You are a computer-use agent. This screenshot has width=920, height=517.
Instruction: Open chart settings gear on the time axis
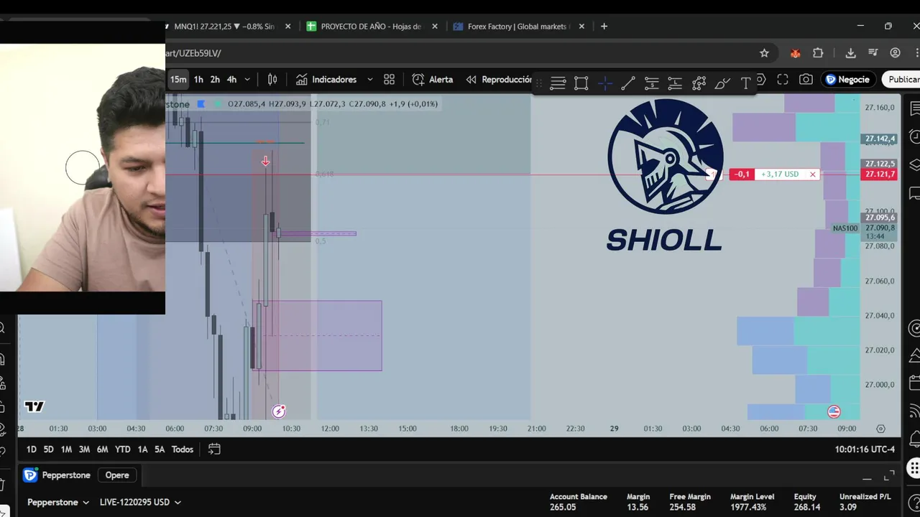point(880,429)
